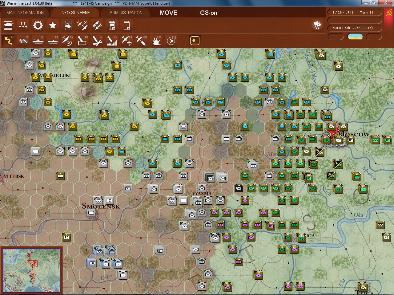Viewport: 394px width, 295px height.
Task: Click the small 0 counter field
Action: click(336, 37)
